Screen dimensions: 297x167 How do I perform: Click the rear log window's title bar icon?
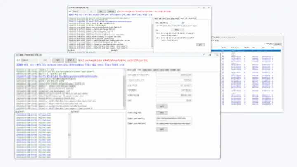click(70, 7)
